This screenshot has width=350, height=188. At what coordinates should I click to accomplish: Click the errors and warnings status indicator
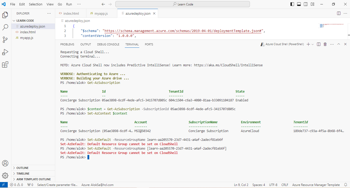pos(17,185)
